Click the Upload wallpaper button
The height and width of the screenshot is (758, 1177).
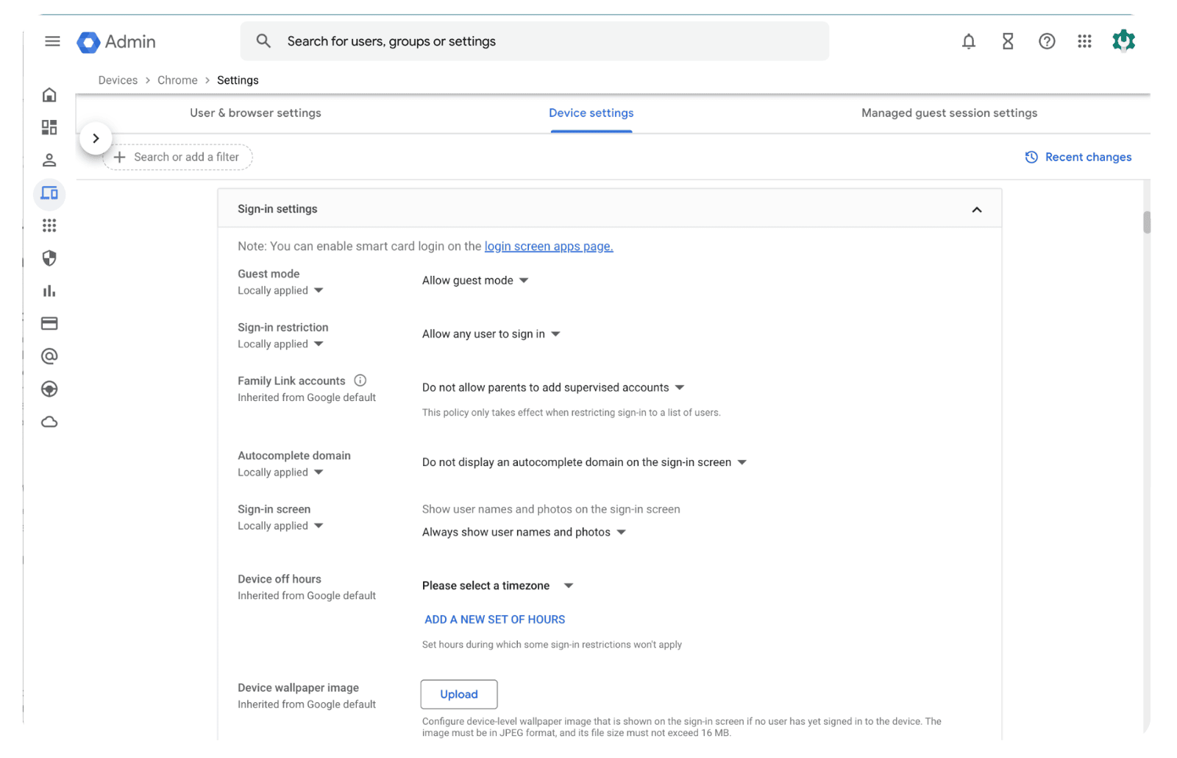(x=458, y=694)
